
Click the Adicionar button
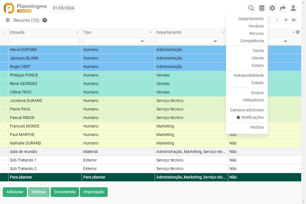pyautogui.click(x=15, y=192)
